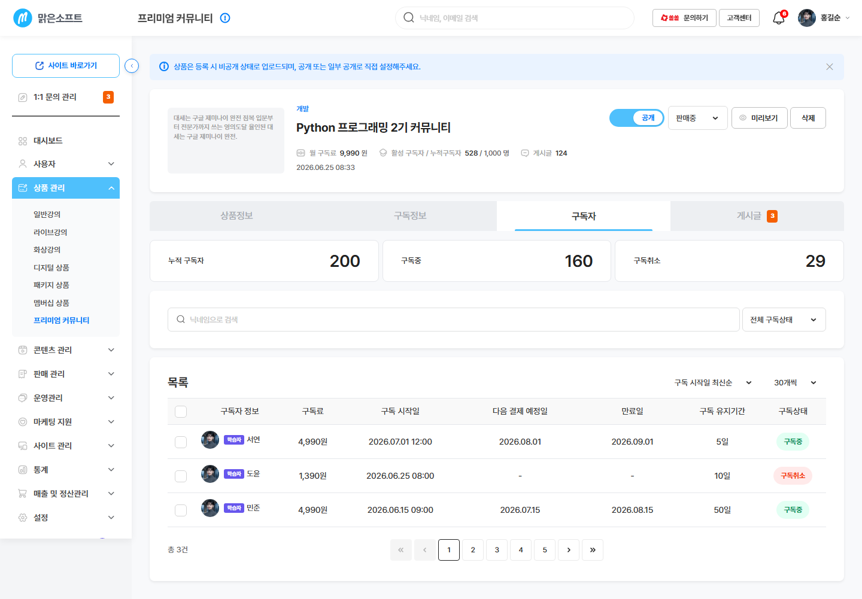Viewport: 862px width, 599px height.
Task: Click the product thumbnail image
Action: click(x=226, y=141)
